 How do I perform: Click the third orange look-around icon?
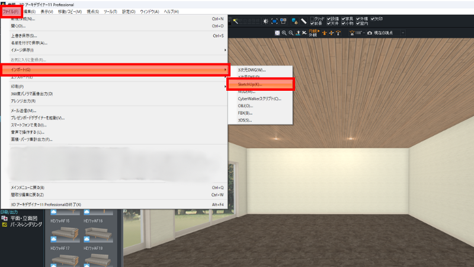338,33
